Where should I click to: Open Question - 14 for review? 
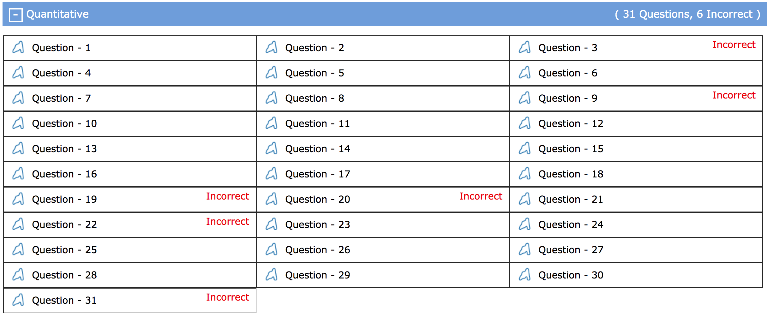[317, 149]
